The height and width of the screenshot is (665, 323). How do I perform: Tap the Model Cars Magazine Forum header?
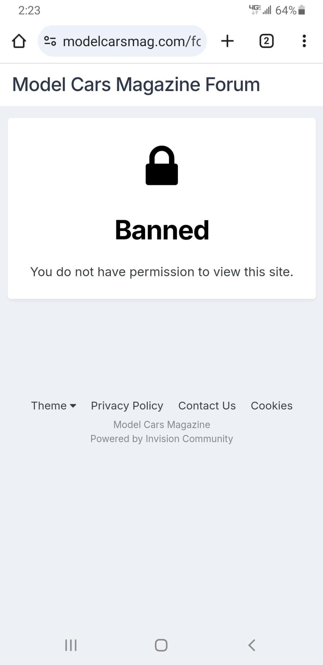[x=136, y=84]
